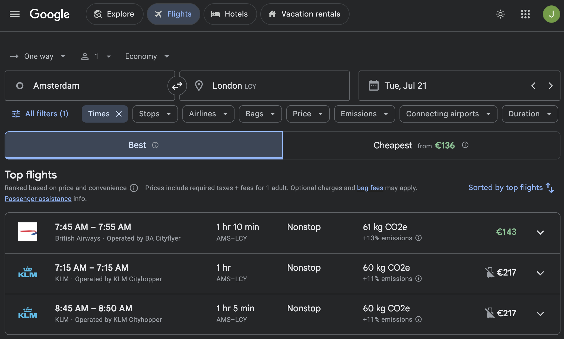Screen dimensions: 564x339
Task: Open the Connecting airports filter dropdown
Action: tap(448, 114)
